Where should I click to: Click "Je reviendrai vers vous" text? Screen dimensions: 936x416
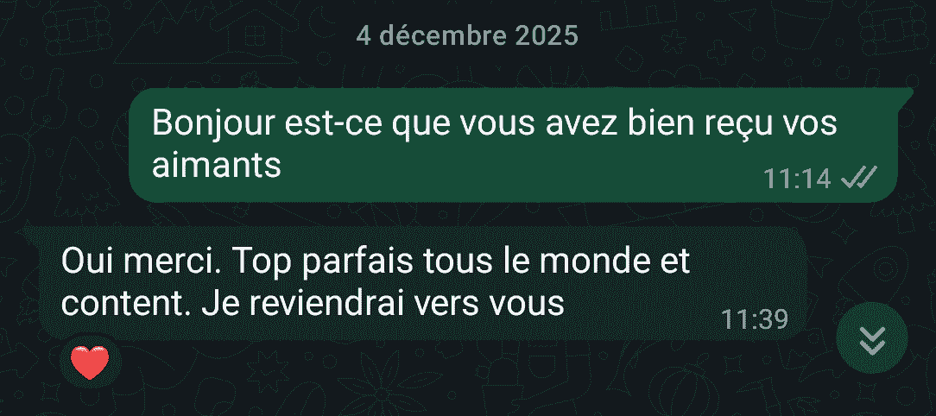tap(383, 304)
